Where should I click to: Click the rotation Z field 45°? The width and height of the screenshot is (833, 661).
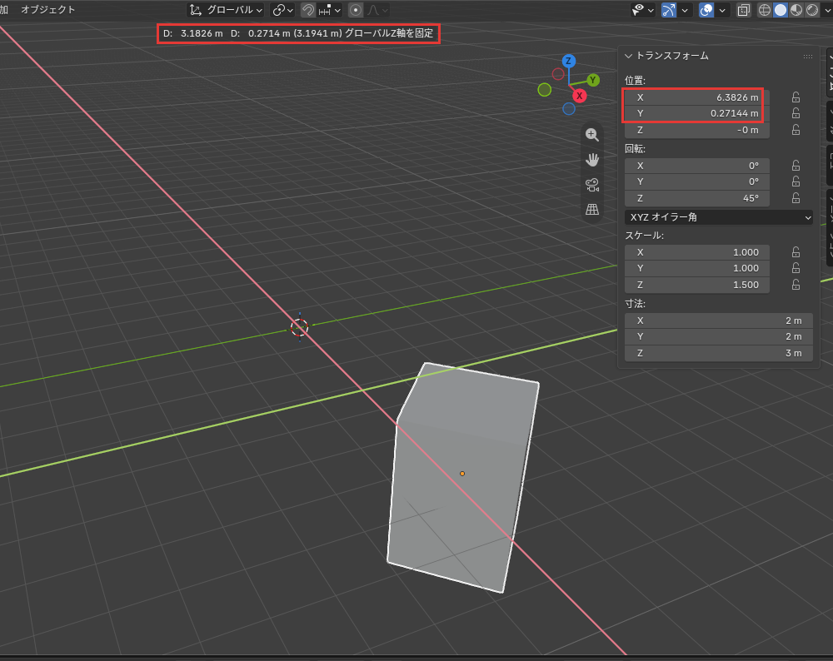coord(697,198)
